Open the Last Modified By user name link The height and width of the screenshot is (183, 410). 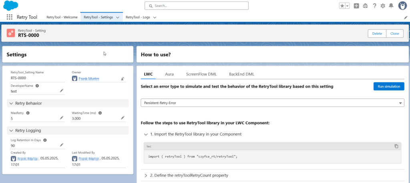pyautogui.click(x=89, y=158)
